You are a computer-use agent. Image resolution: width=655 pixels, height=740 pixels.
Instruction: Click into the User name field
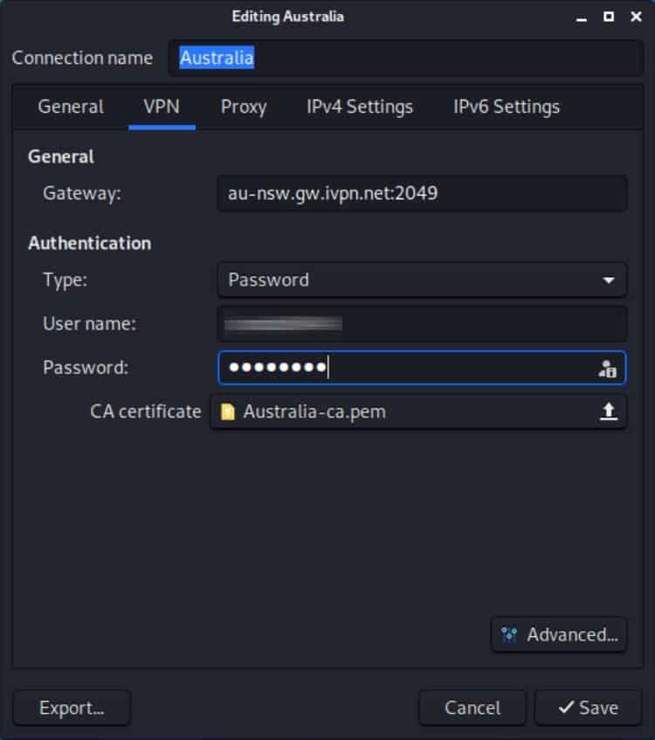click(x=422, y=324)
